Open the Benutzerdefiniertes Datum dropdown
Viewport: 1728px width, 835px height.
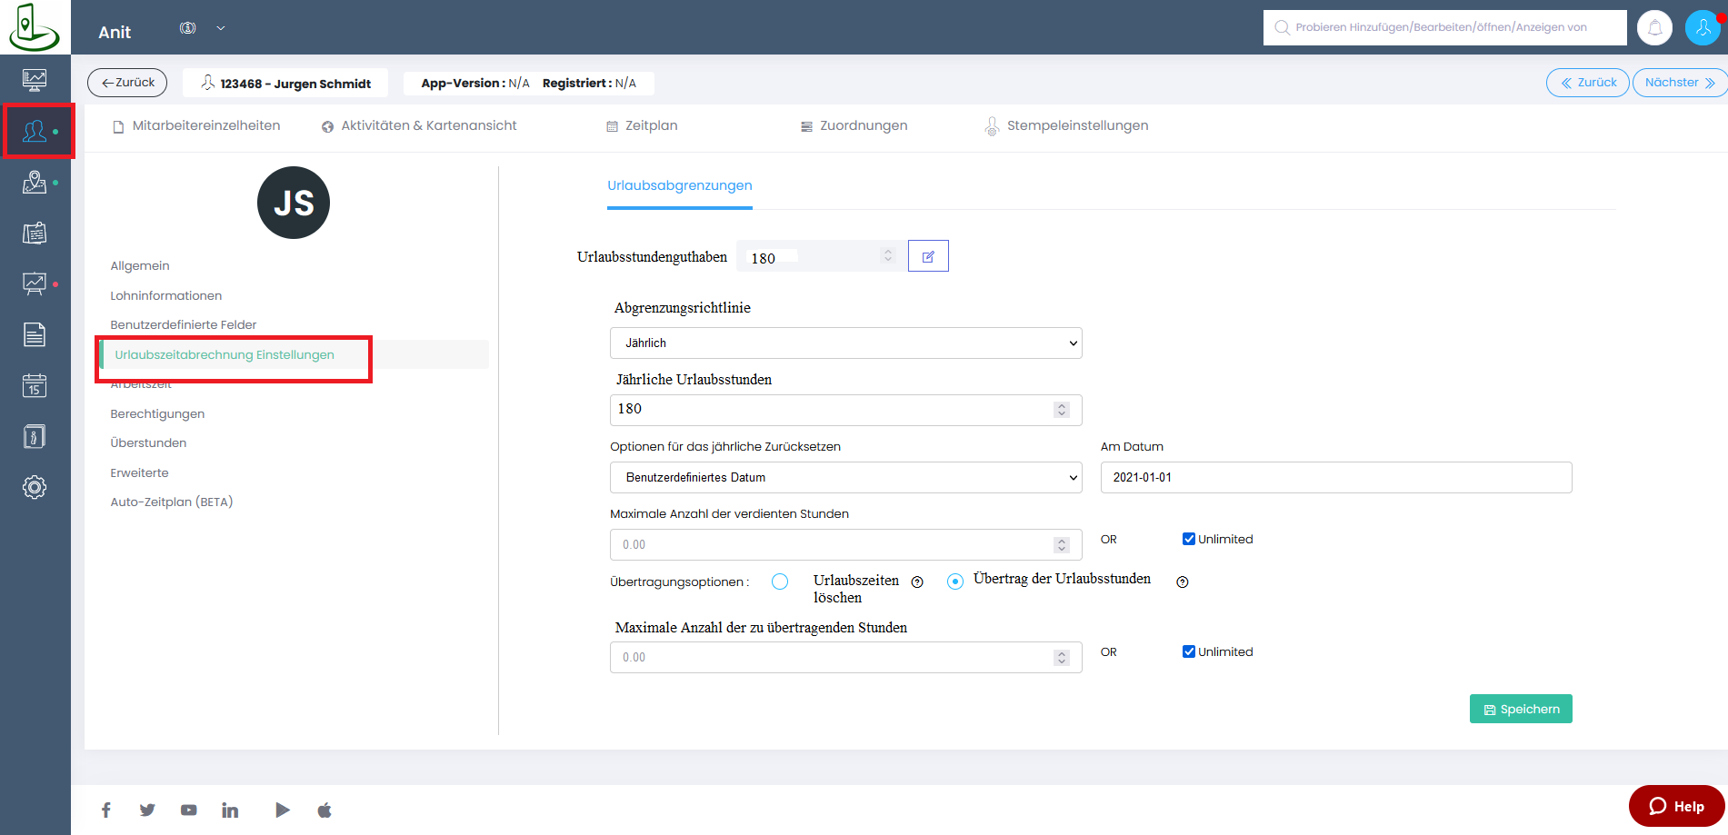(x=845, y=477)
